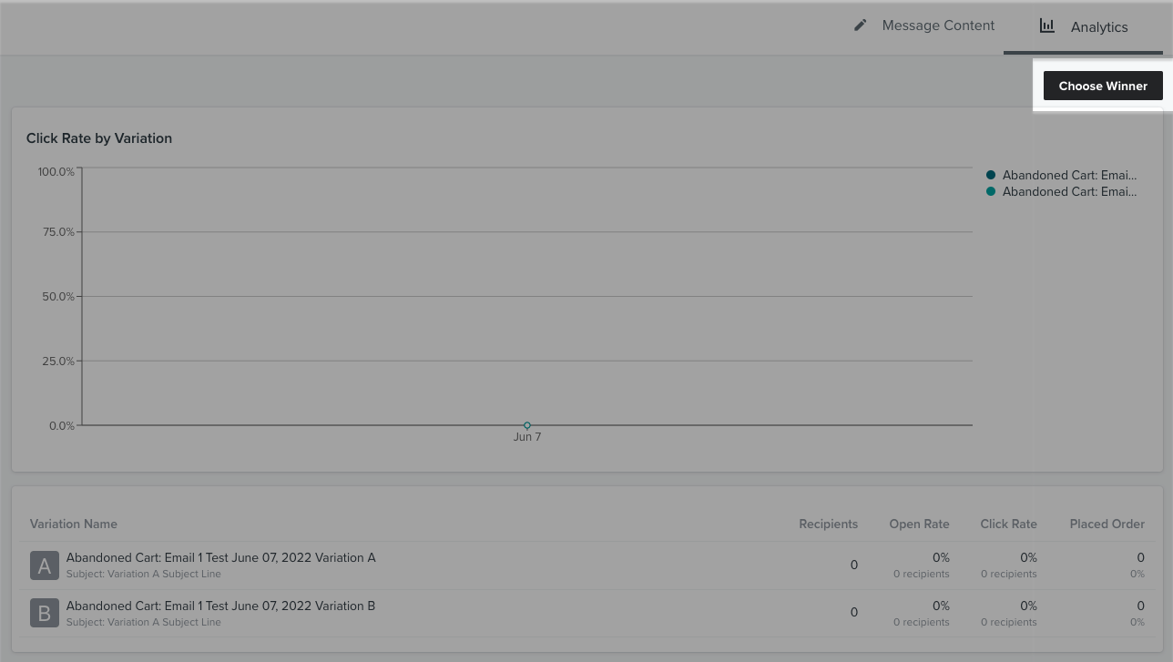The image size is (1173, 662).
Task: Click the data point marker at Jun 7
Action: (x=526, y=425)
